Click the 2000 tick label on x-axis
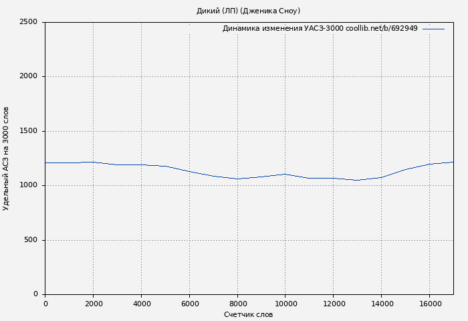This screenshot has height=321, width=468. [93, 304]
